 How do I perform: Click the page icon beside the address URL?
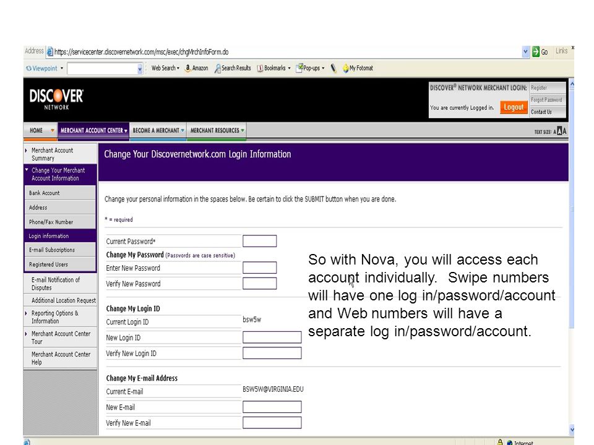tap(49, 52)
